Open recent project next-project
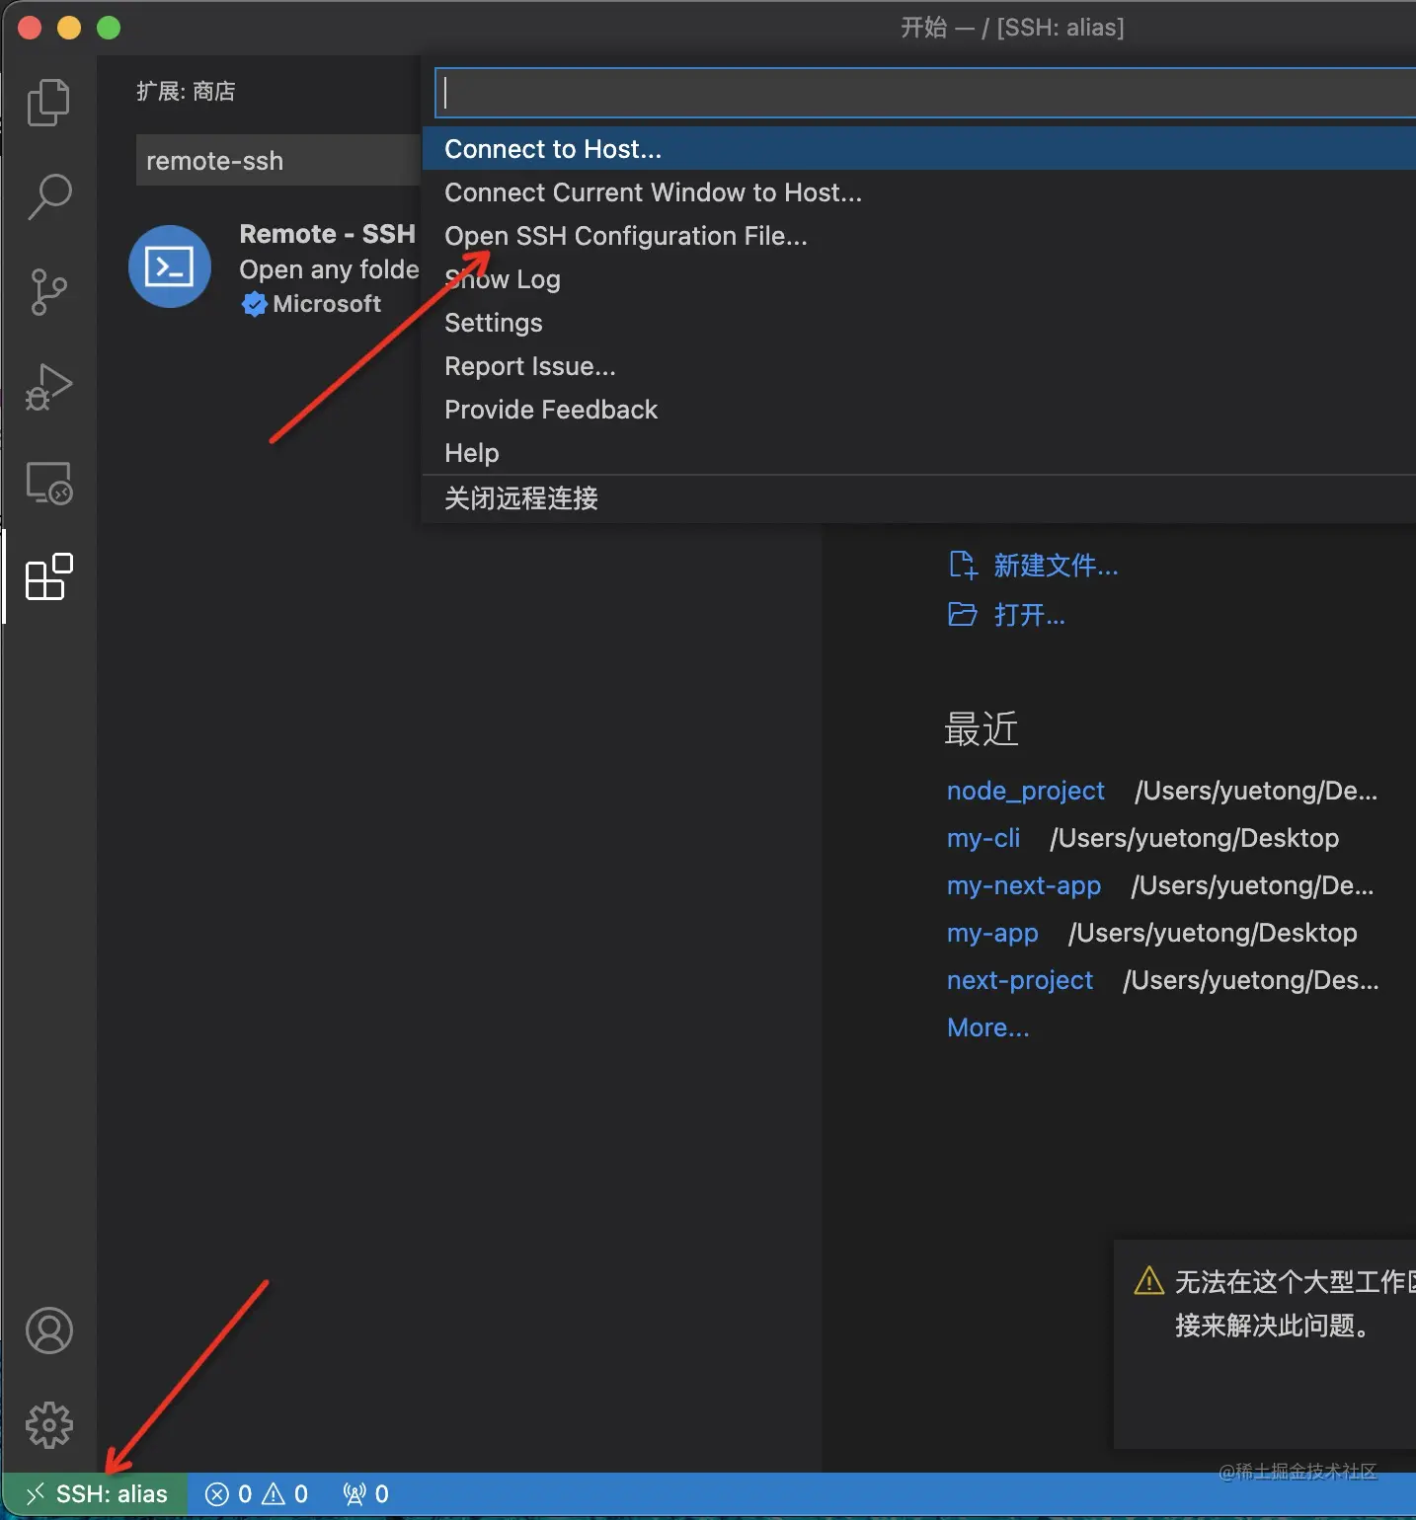Screen dimensions: 1416x1520 [1019, 980]
